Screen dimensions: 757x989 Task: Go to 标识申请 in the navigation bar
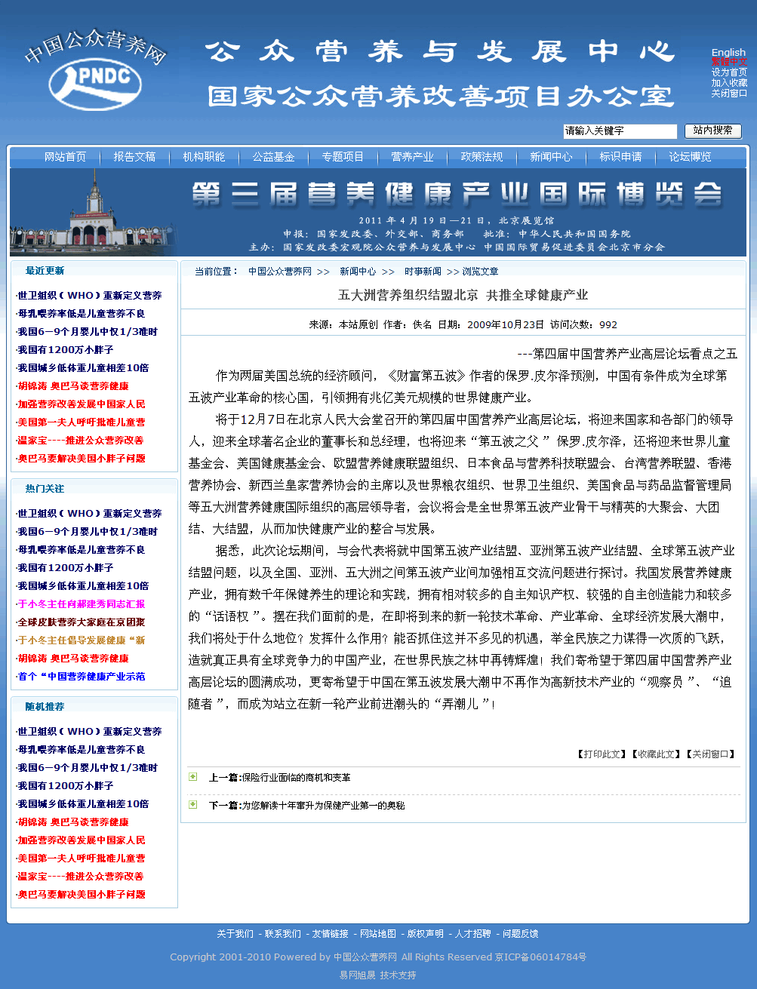[x=620, y=157]
